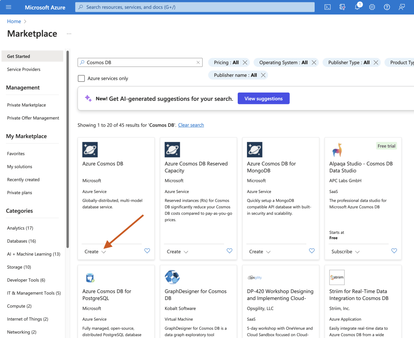The image size is (414, 338).
Task: Click the Azure Cosmos DB planet icon
Action: pos(90,150)
